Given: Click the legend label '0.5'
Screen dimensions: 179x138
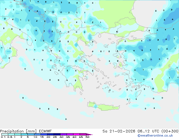Looking at the screenshot, I should 10,137.
